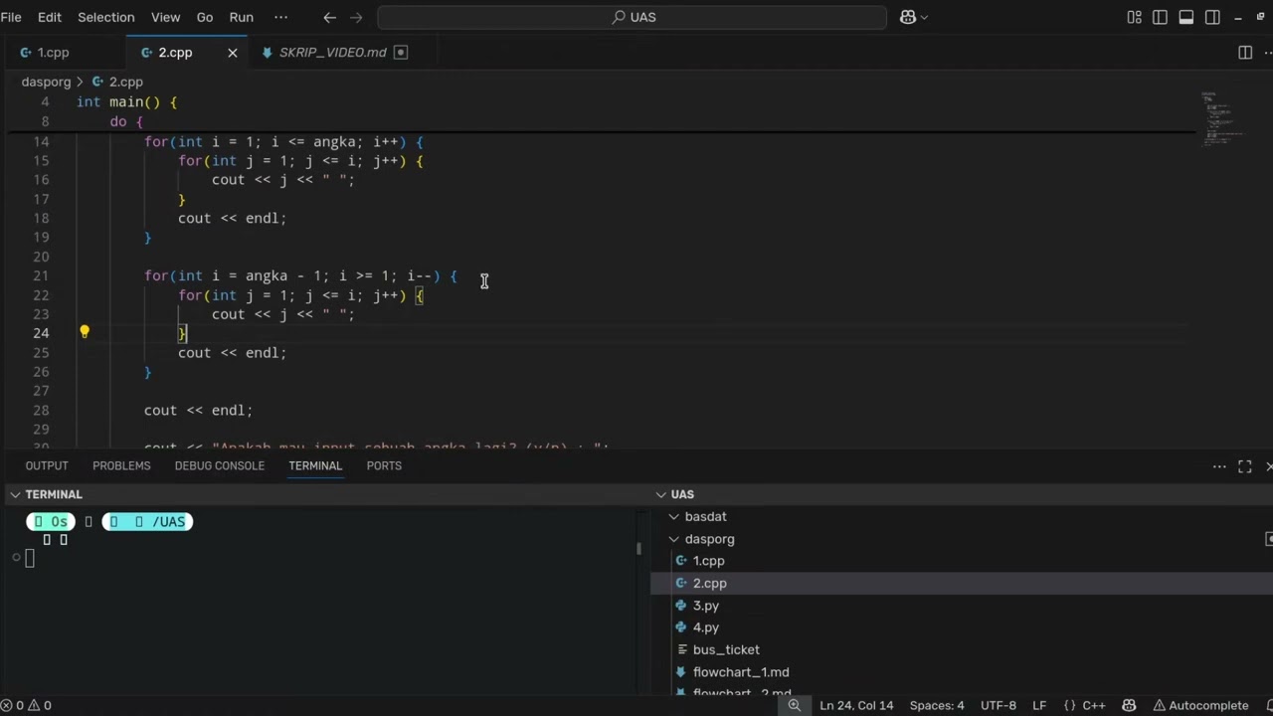This screenshot has height=716, width=1273.
Task: Open panel actions ellipsis menu
Action: 1219,466
